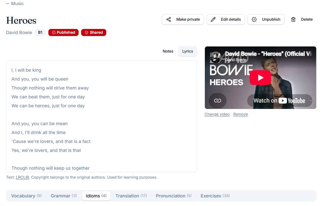Click the David Bowie channel avatar

[215, 57]
